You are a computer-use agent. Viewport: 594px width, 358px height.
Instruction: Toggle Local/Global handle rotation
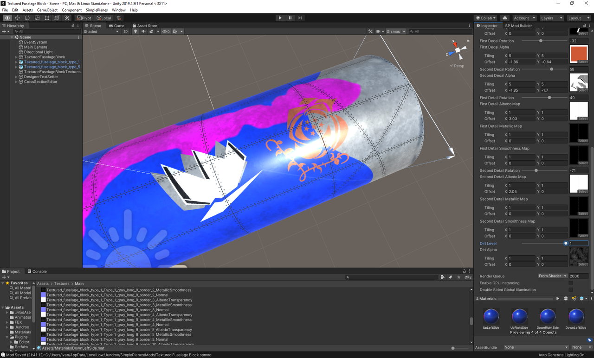click(104, 18)
